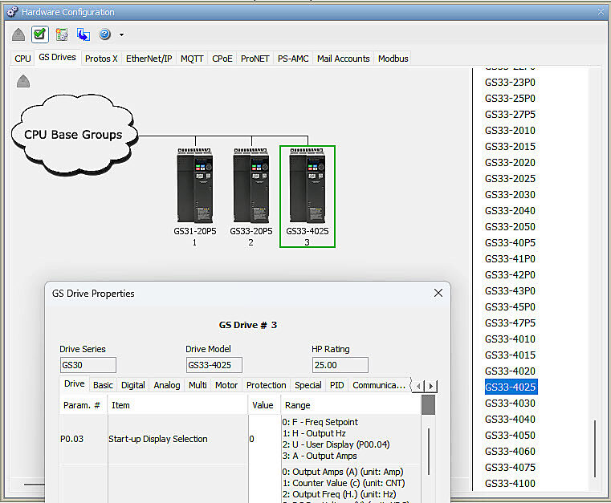Image resolution: width=611 pixels, height=503 pixels.
Task: Click the Drive Series field GS30
Action: click(x=88, y=365)
